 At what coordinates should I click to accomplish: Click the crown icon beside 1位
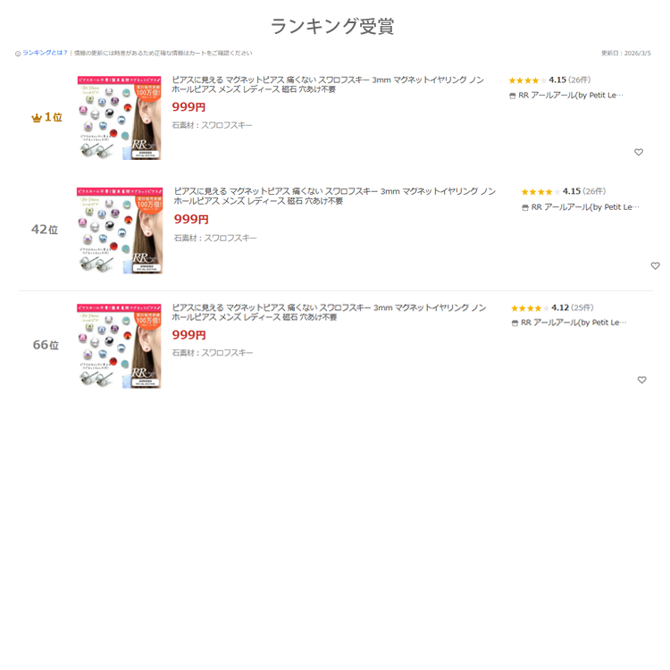pyautogui.click(x=37, y=118)
